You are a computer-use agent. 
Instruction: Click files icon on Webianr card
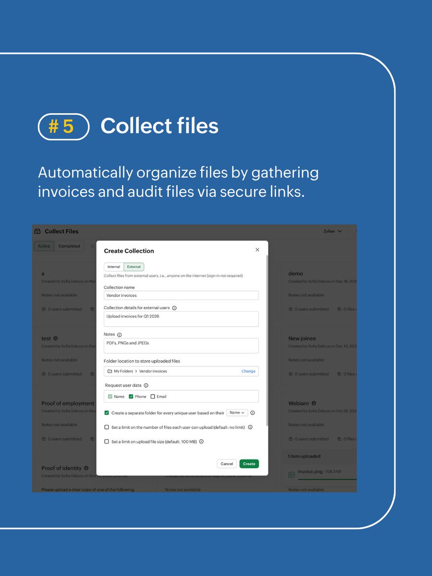pyautogui.click(x=339, y=439)
